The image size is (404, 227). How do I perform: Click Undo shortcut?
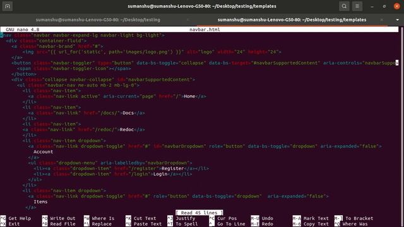point(262,218)
